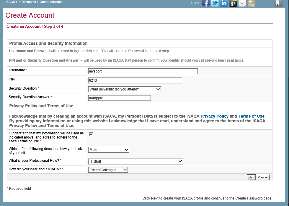
Task: Select the Create Account breadcrumb
Action: click(51, 2)
